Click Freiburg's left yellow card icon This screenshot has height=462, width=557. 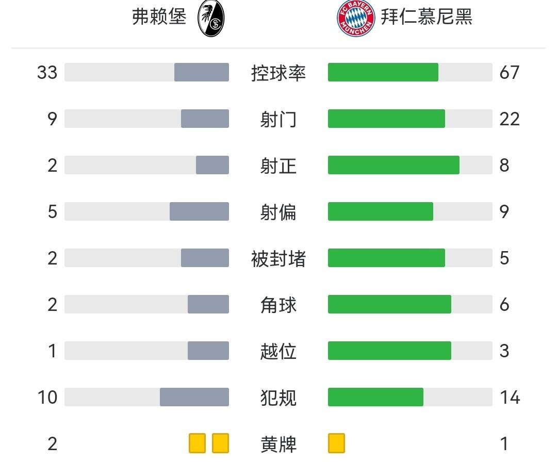197,443
